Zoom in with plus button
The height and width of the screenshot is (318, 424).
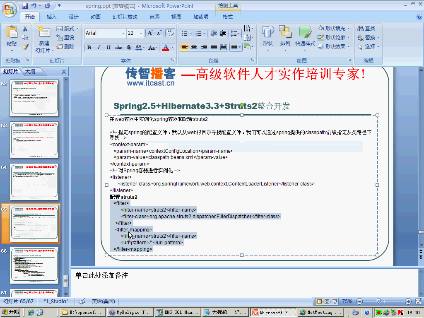408,301
